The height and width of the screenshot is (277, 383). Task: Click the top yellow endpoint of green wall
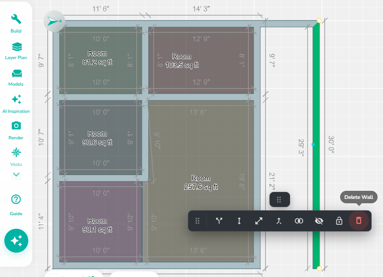tap(319, 21)
